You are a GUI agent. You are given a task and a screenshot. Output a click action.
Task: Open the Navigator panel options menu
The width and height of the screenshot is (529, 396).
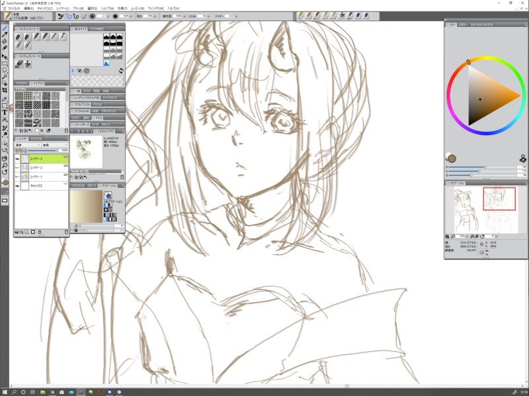coord(526,183)
